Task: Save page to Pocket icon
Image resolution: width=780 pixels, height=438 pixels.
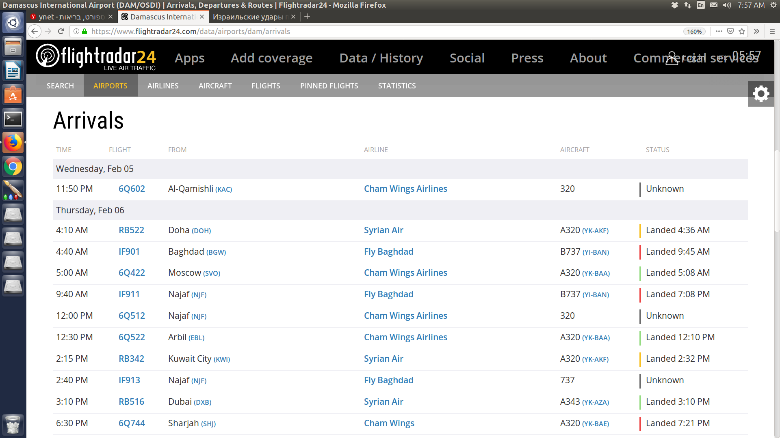Action: click(730, 31)
